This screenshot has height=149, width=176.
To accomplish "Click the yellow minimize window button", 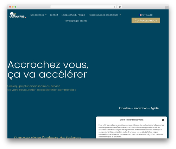I will click(x=13, y=7).
